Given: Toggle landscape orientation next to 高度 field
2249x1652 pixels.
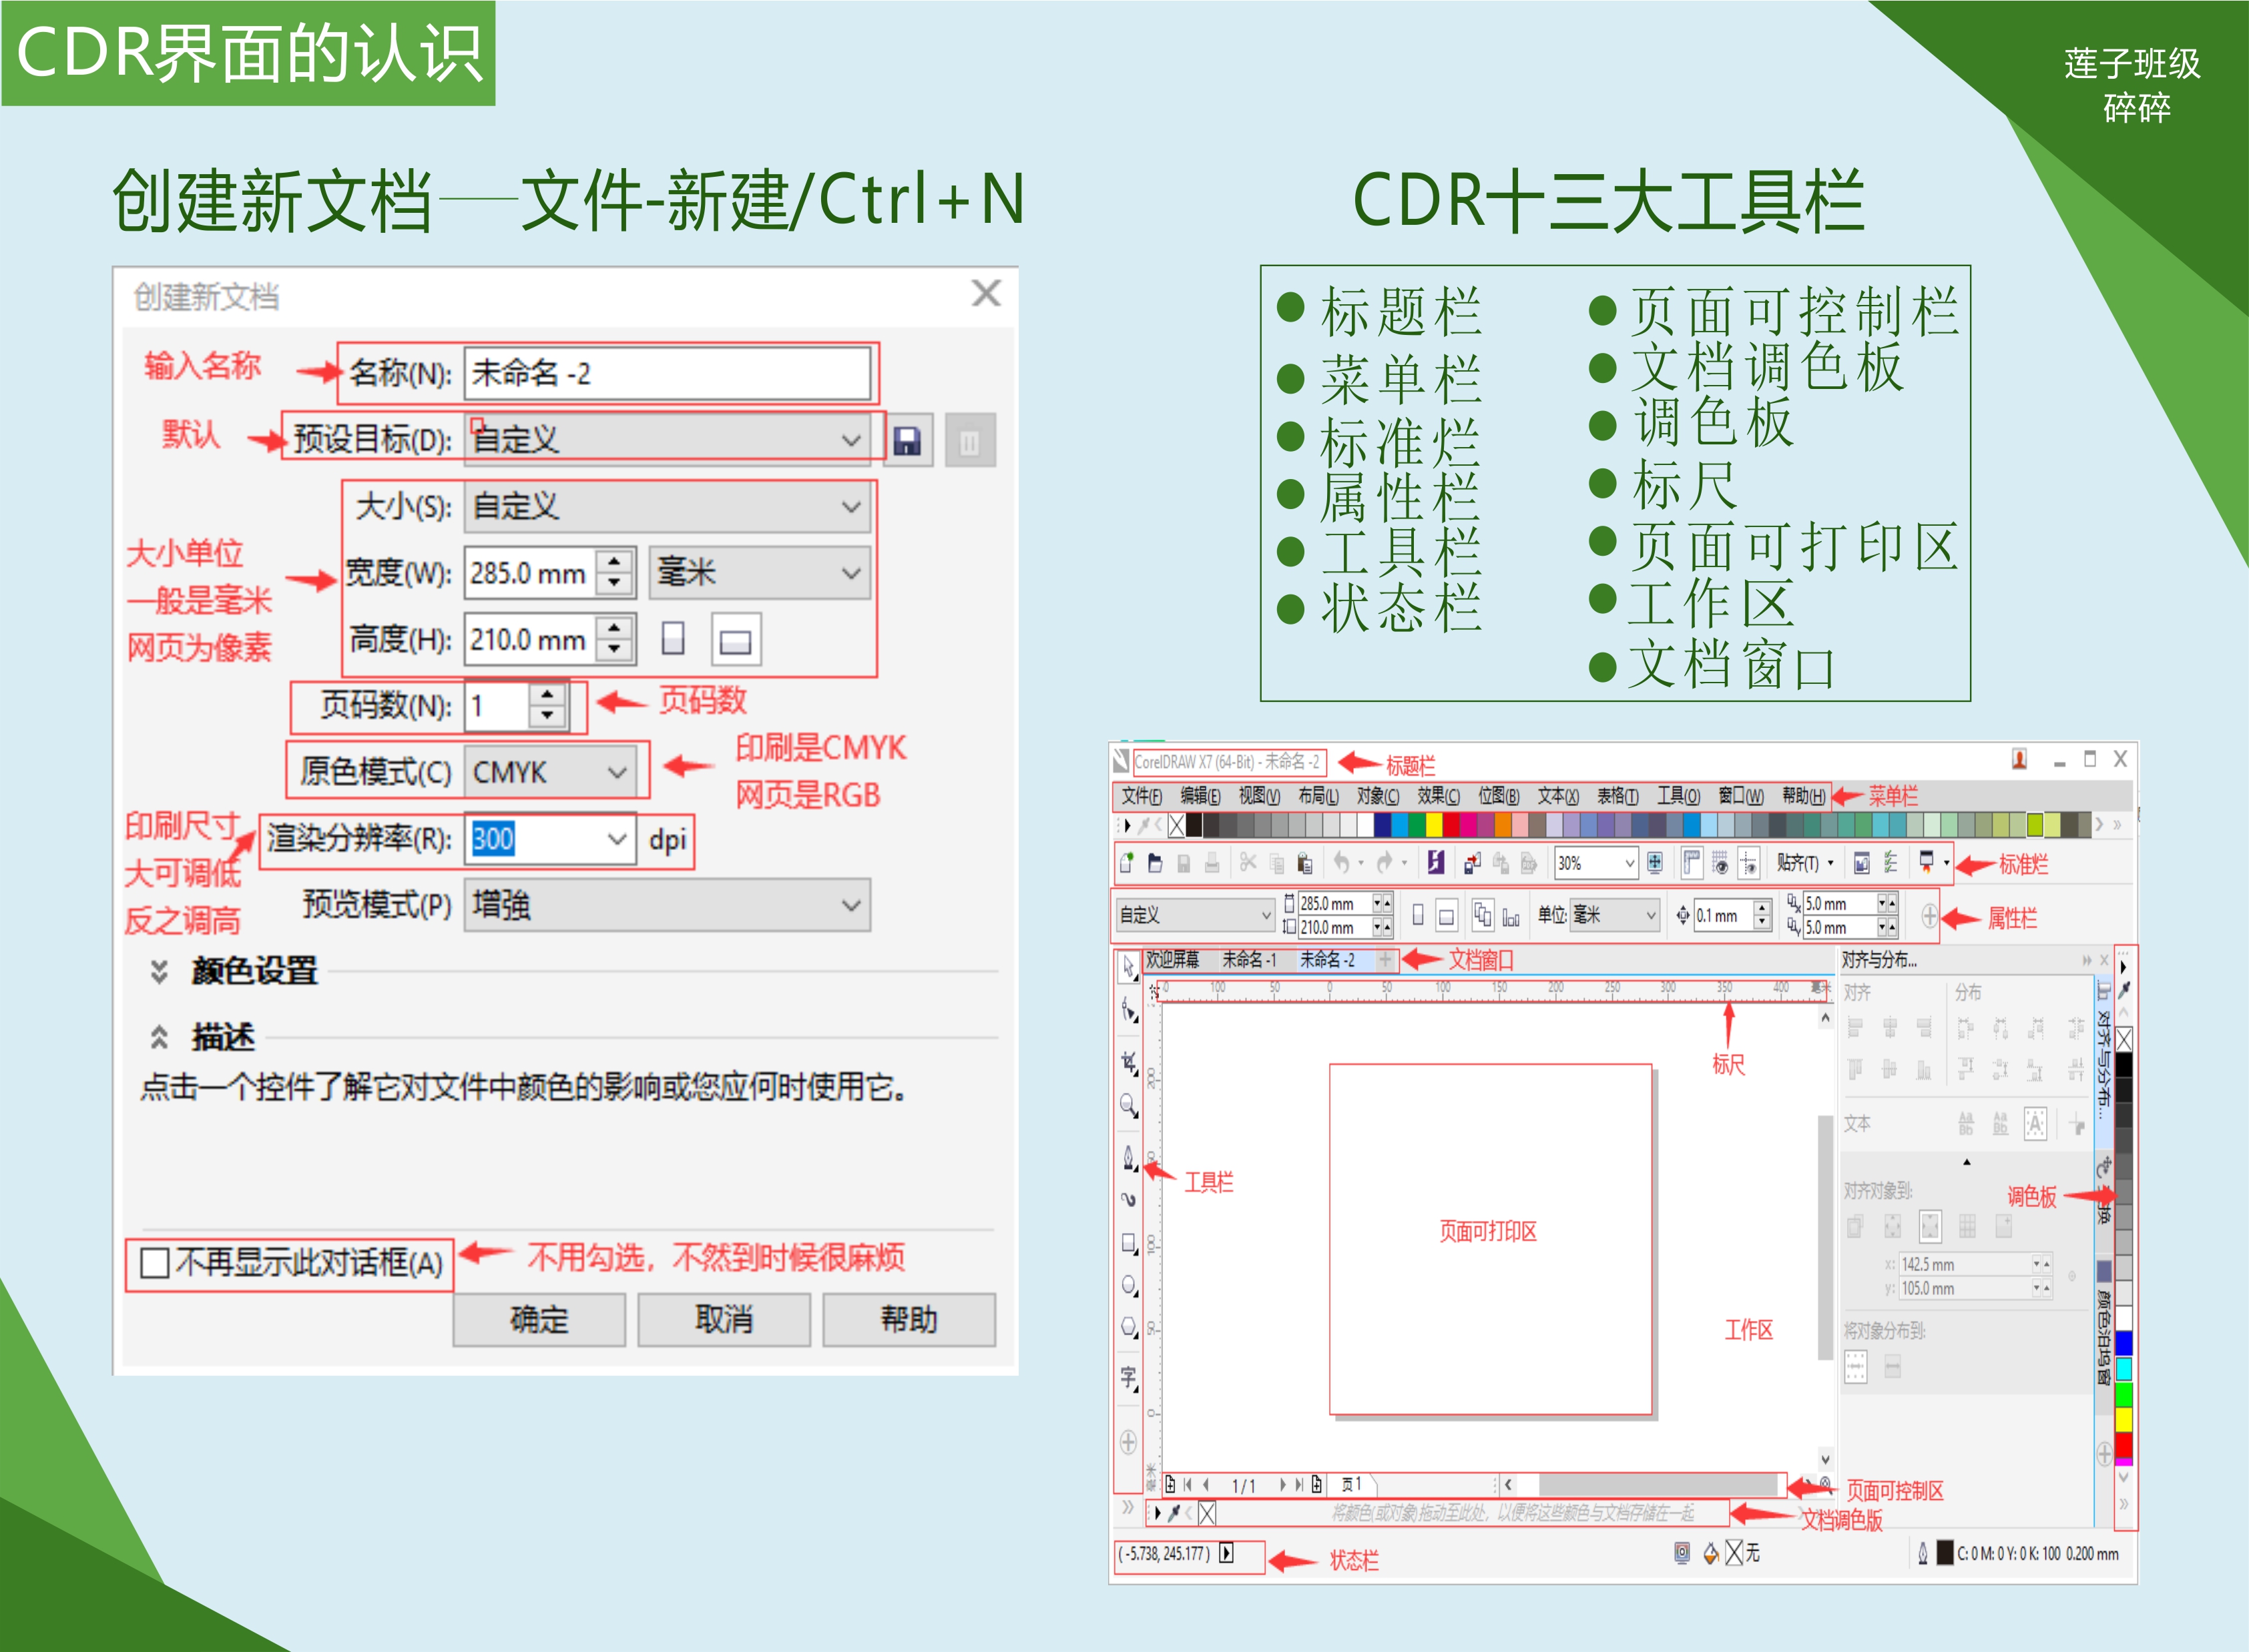Looking at the screenshot, I should click(x=736, y=640).
